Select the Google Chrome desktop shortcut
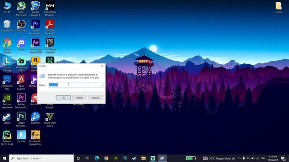289x162 pixels. coord(7,46)
